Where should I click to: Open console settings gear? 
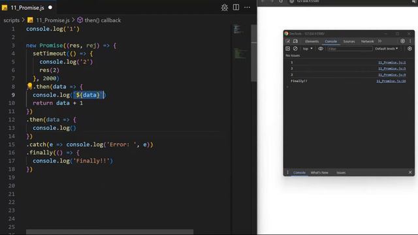[x=410, y=49]
